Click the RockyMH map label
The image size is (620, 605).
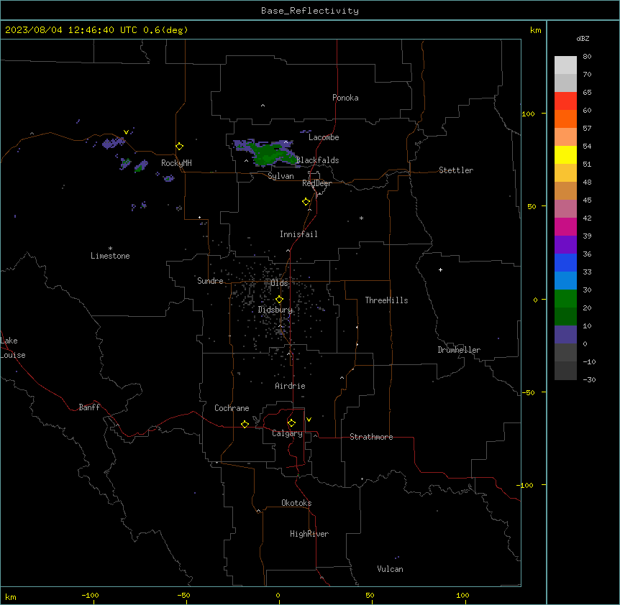[x=176, y=162]
